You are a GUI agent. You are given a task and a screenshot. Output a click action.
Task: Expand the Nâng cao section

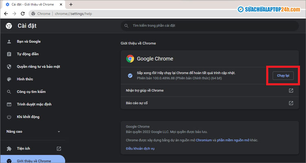(x=59, y=132)
